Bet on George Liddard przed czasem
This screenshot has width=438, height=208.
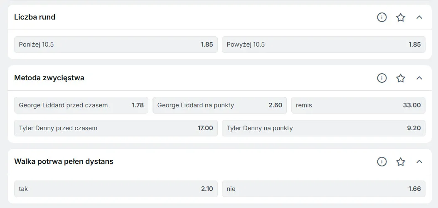[x=81, y=105]
